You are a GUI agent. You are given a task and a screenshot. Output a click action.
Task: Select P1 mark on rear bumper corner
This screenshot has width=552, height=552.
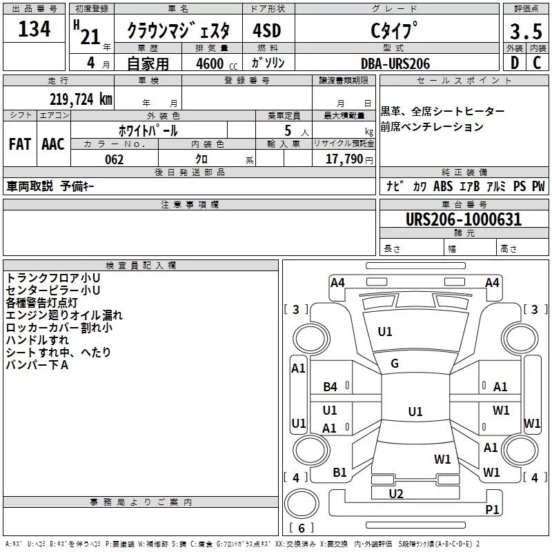(492, 509)
